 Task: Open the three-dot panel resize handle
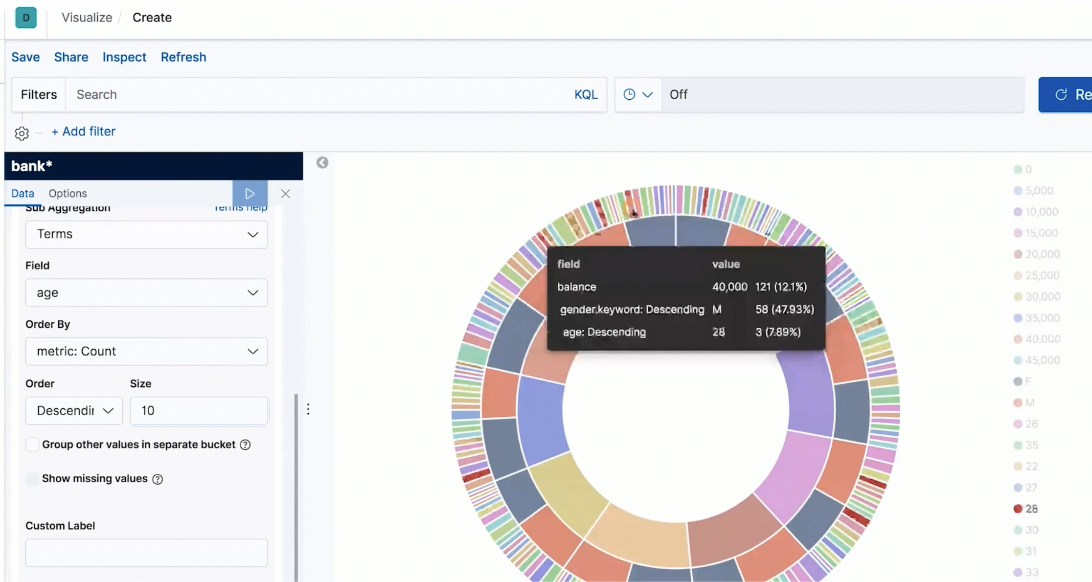(308, 409)
